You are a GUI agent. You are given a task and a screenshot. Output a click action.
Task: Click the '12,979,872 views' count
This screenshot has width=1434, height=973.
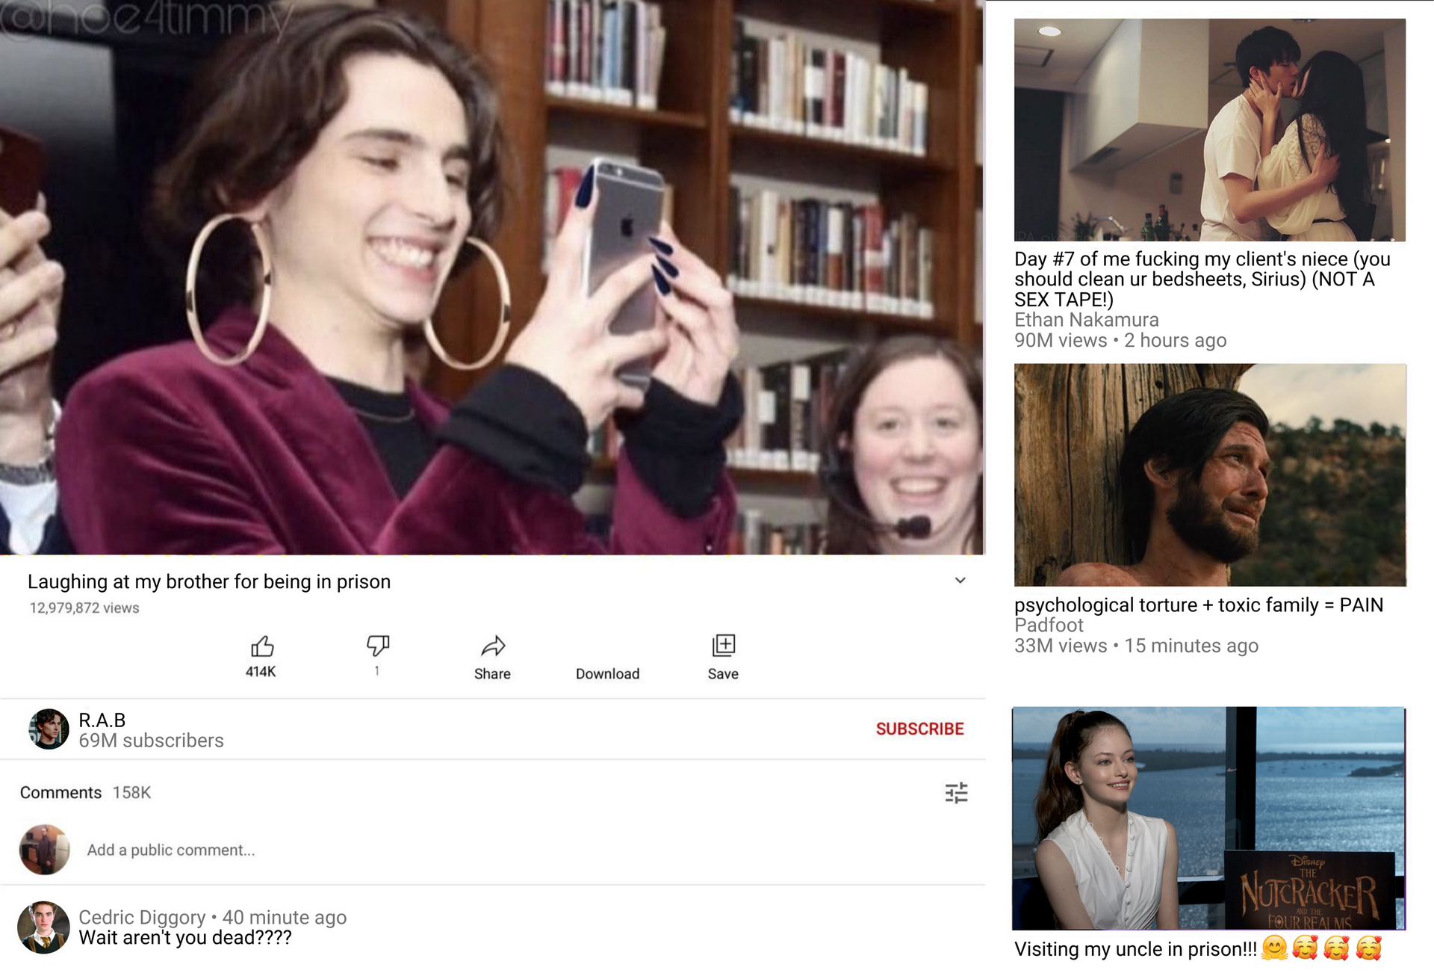click(x=84, y=608)
